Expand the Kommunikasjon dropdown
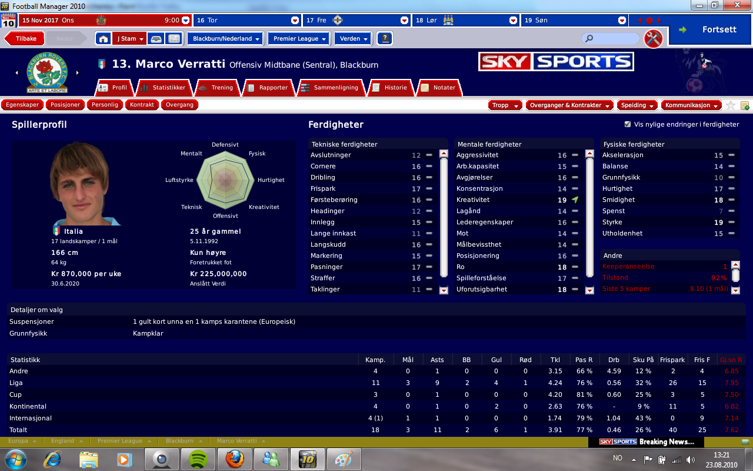 tap(691, 105)
